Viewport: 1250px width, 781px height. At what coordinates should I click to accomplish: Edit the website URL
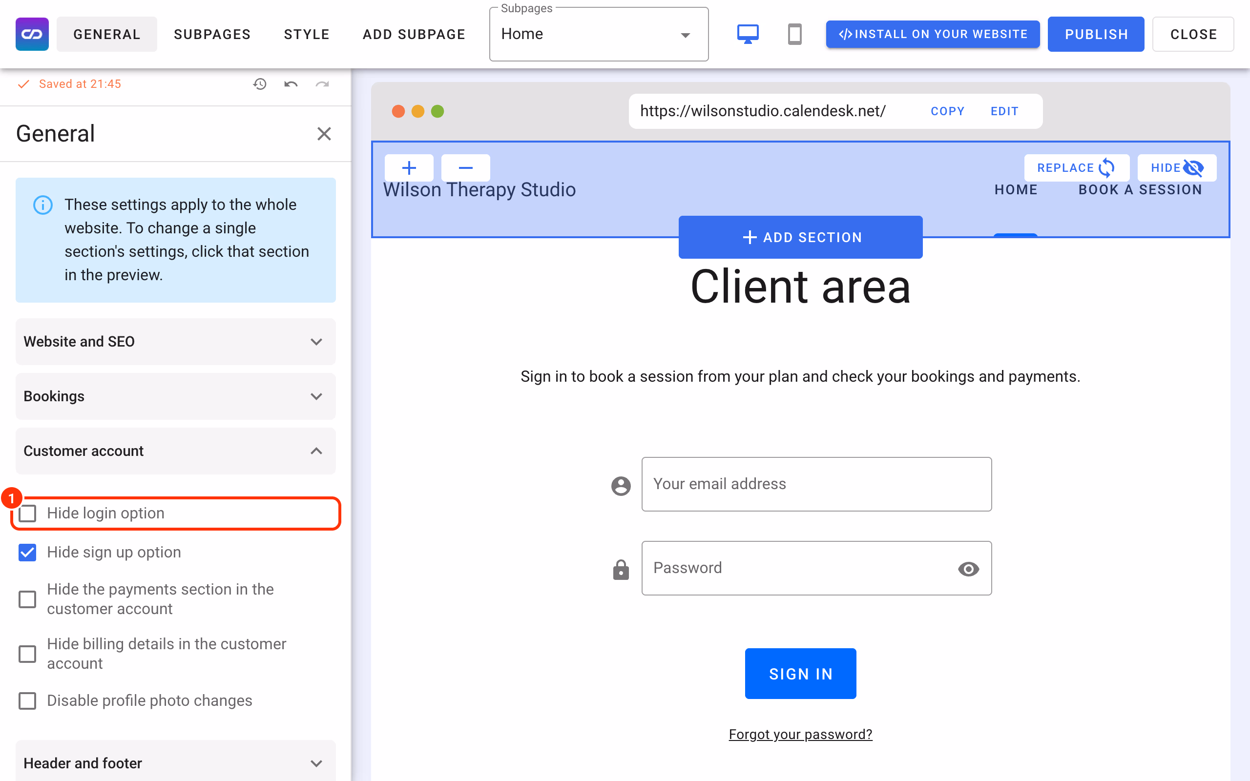click(x=1004, y=111)
